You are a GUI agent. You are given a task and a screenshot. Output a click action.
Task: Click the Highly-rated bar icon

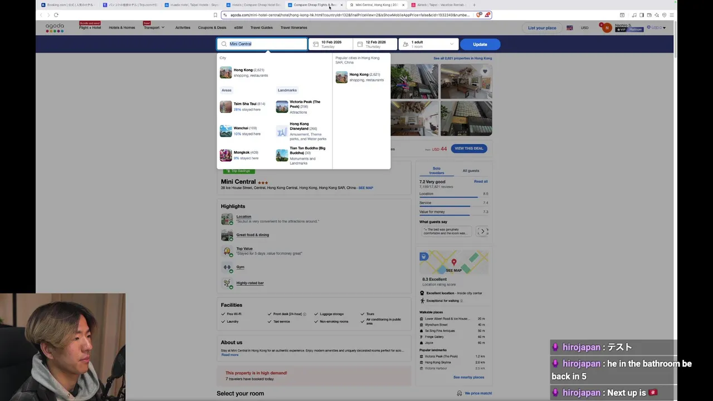[227, 283]
